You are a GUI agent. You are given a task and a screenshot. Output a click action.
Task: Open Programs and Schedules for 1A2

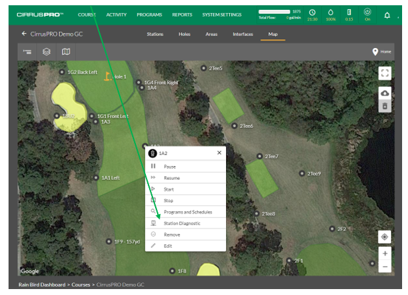pyautogui.click(x=185, y=212)
